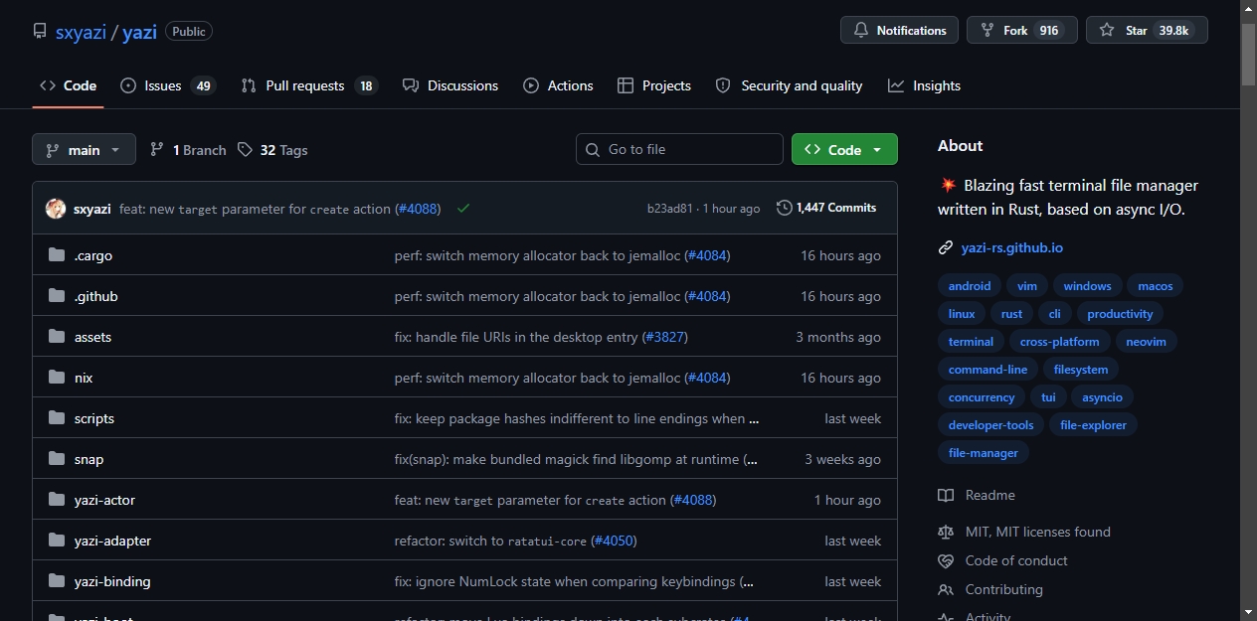Switch to the Projects tab
The height and width of the screenshot is (621, 1257).
pyautogui.click(x=654, y=85)
